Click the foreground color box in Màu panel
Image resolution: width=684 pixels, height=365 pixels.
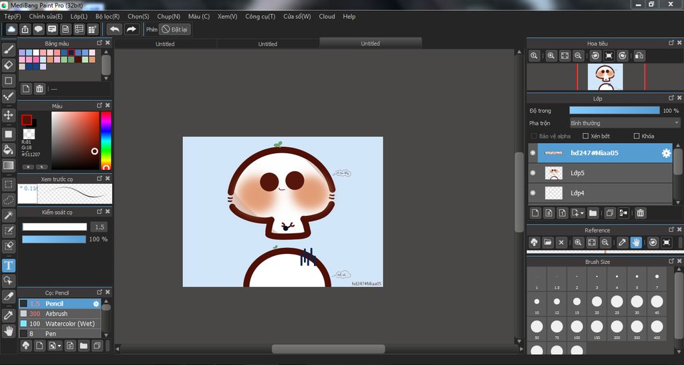click(27, 120)
